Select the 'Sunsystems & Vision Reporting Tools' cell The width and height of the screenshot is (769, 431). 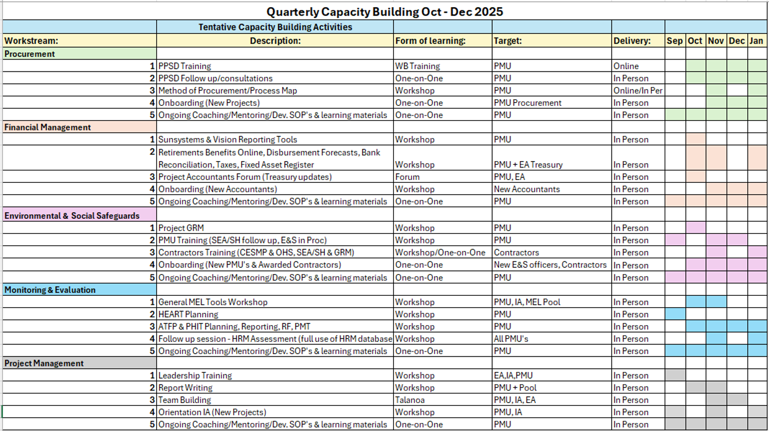(x=275, y=139)
